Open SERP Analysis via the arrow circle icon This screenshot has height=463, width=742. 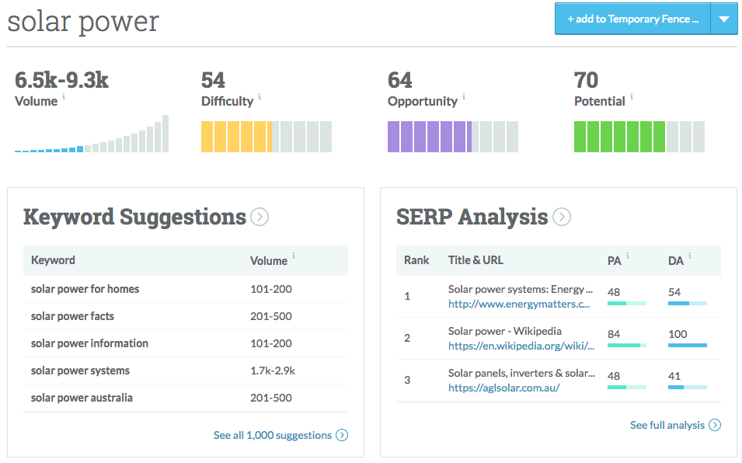coord(561,217)
